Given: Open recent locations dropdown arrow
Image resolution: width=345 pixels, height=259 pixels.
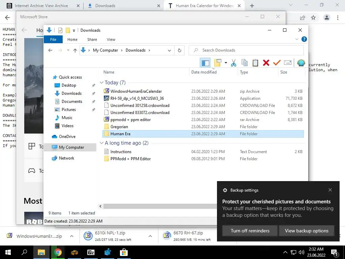Looking at the screenshot, I should tap(68, 50).
